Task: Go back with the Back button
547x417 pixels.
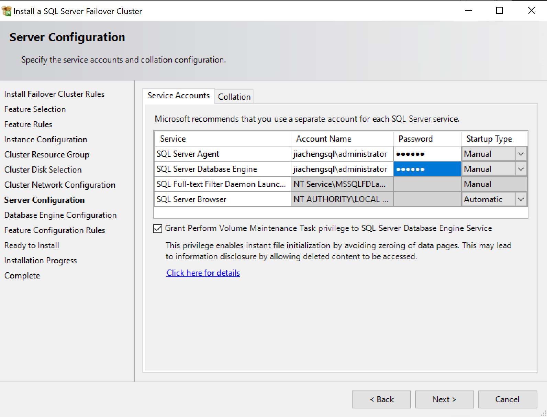Action: tap(381, 399)
